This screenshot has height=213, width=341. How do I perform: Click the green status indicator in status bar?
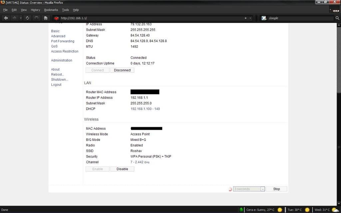click(241, 210)
